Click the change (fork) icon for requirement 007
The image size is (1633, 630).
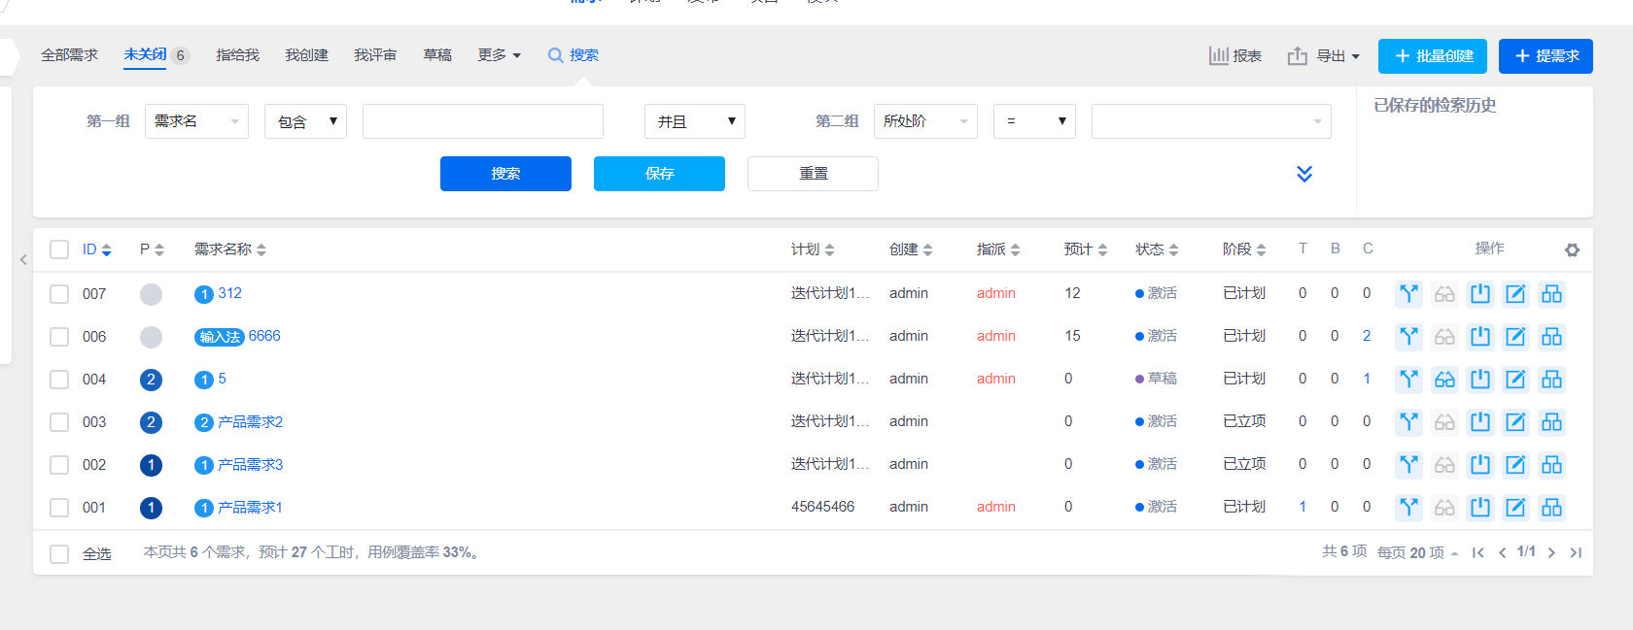coord(1408,294)
